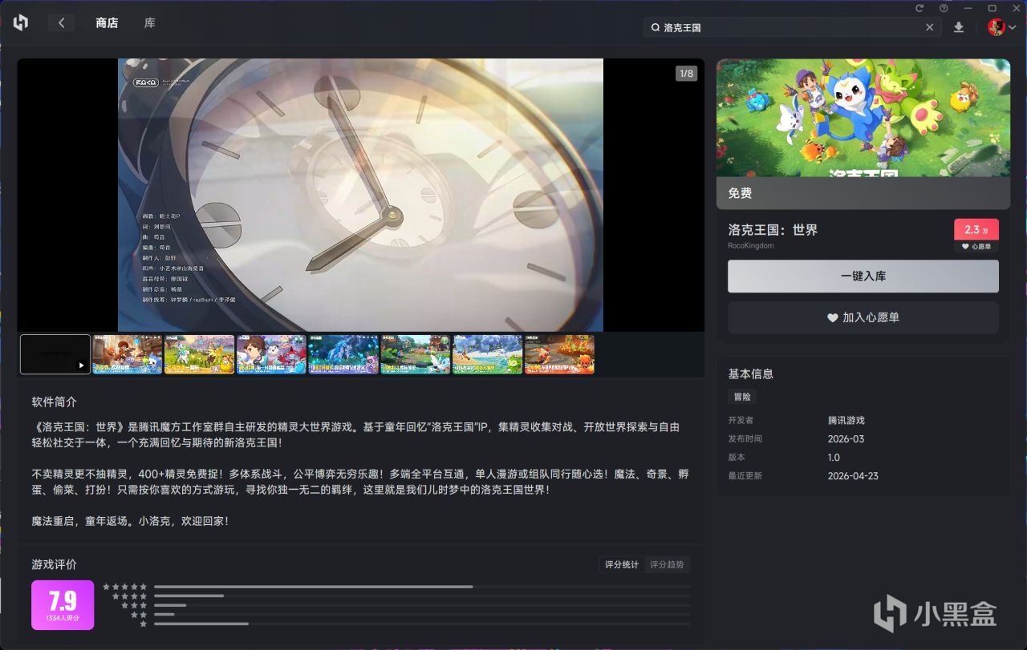Close the window
Screen dimensions: 1027x650
tap(1015, 8)
